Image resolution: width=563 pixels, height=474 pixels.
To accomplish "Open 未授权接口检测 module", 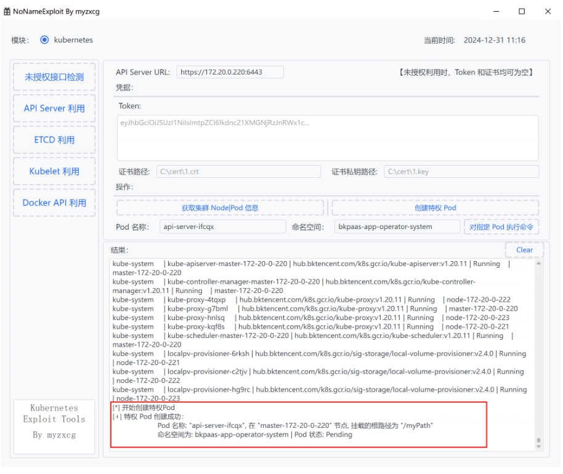I will [54, 77].
